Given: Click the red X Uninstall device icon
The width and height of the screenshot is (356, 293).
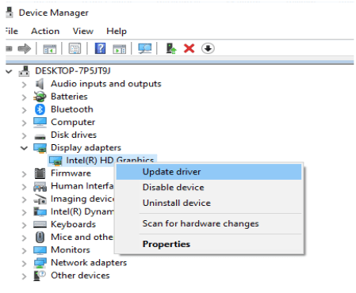Looking at the screenshot, I should click(x=189, y=48).
